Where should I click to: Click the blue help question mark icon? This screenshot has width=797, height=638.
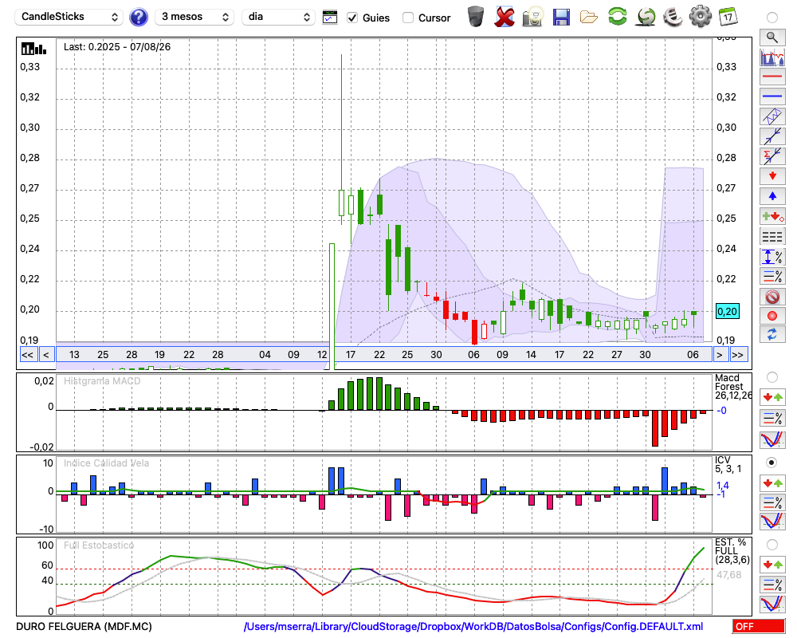coord(138,18)
